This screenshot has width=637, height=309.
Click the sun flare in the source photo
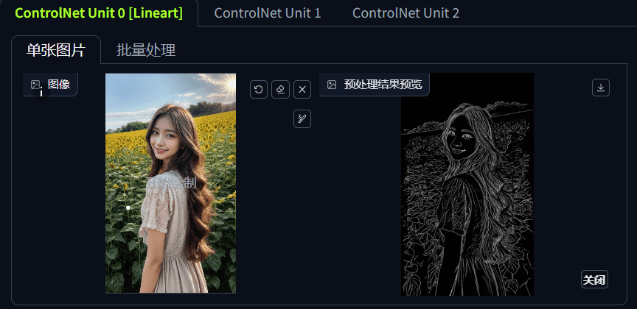229,85
